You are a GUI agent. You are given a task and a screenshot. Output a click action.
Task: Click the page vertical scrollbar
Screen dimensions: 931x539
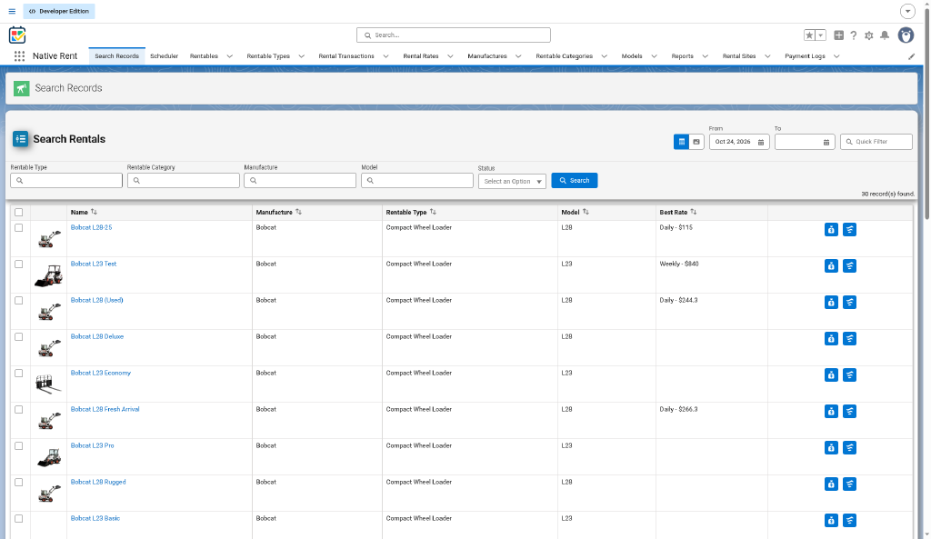click(926, 113)
